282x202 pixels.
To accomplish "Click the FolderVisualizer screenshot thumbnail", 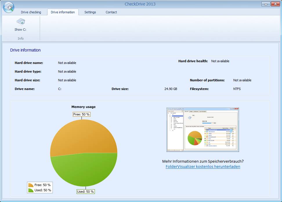I will pos(203,130).
